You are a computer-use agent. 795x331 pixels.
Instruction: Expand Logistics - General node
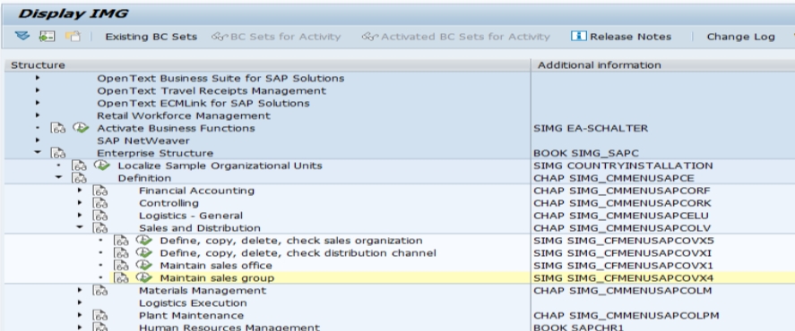tap(80, 215)
